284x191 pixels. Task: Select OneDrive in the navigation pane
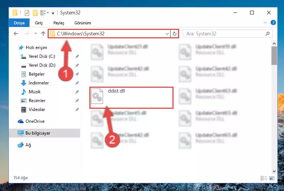pos(31,121)
